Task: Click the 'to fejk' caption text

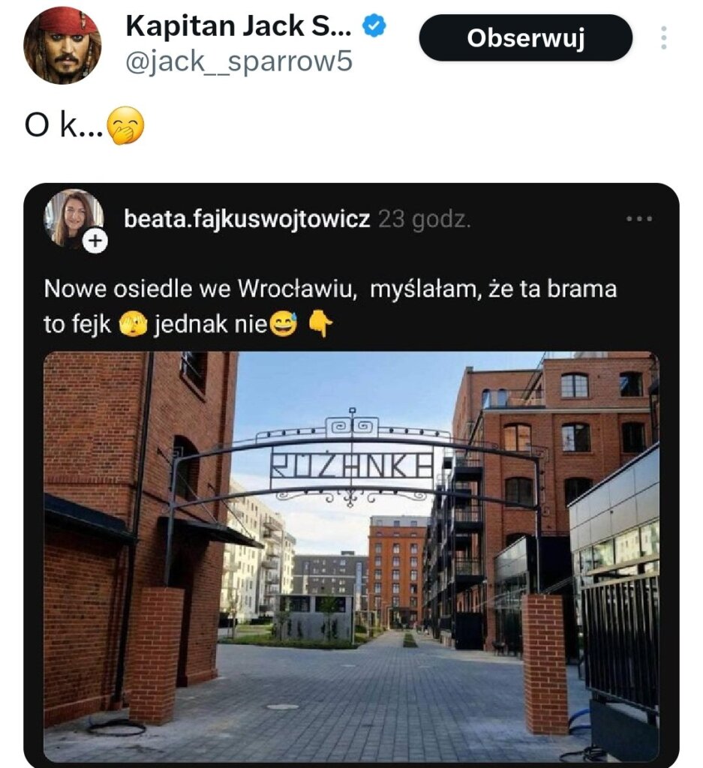Action: click(x=77, y=324)
